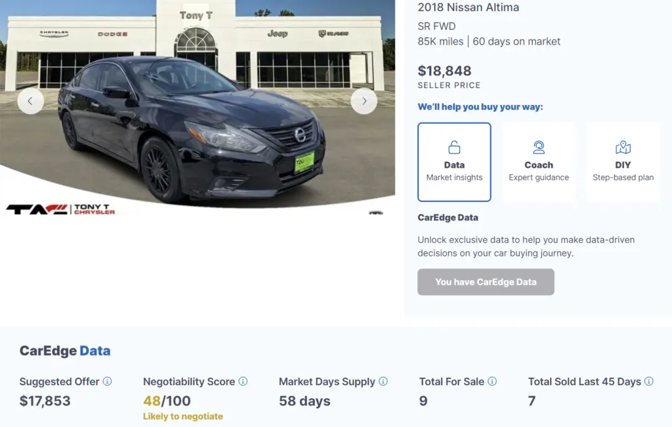This screenshot has width=672, height=427.
Task: Choose the DIY step-based plan option
Action: tap(623, 162)
